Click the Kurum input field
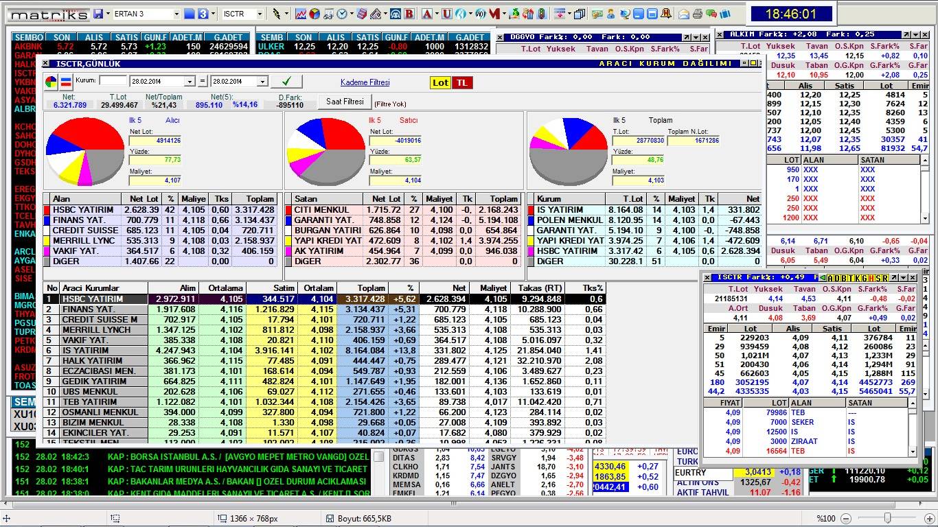This screenshot has width=938, height=527. click(113, 81)
